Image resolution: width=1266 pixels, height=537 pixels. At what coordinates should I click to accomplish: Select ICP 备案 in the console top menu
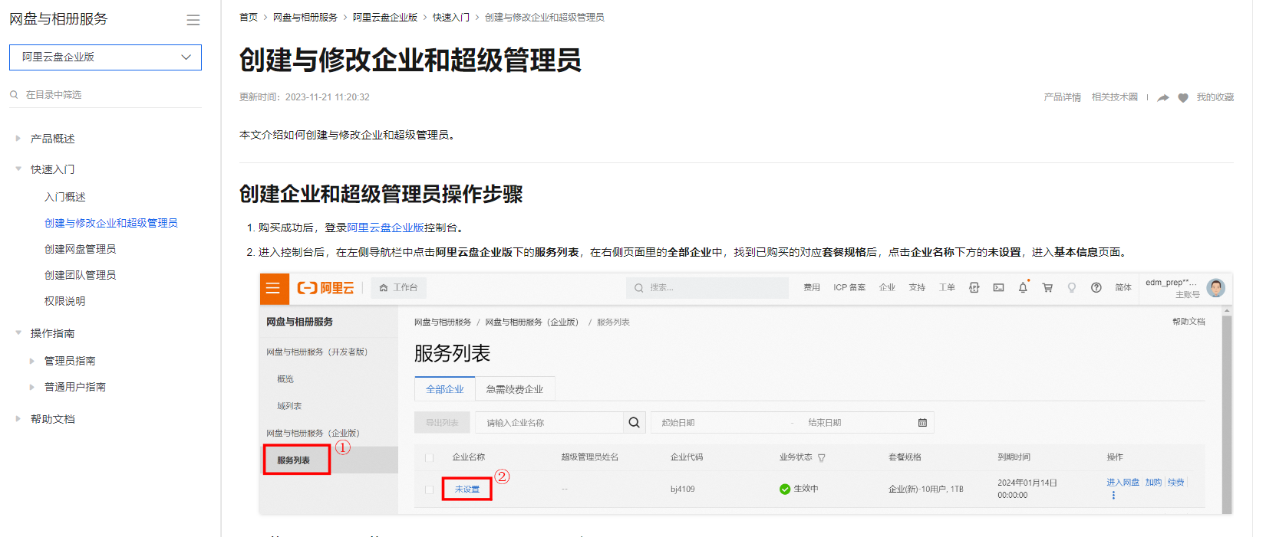pyautogui.click(x=849, y=288)
